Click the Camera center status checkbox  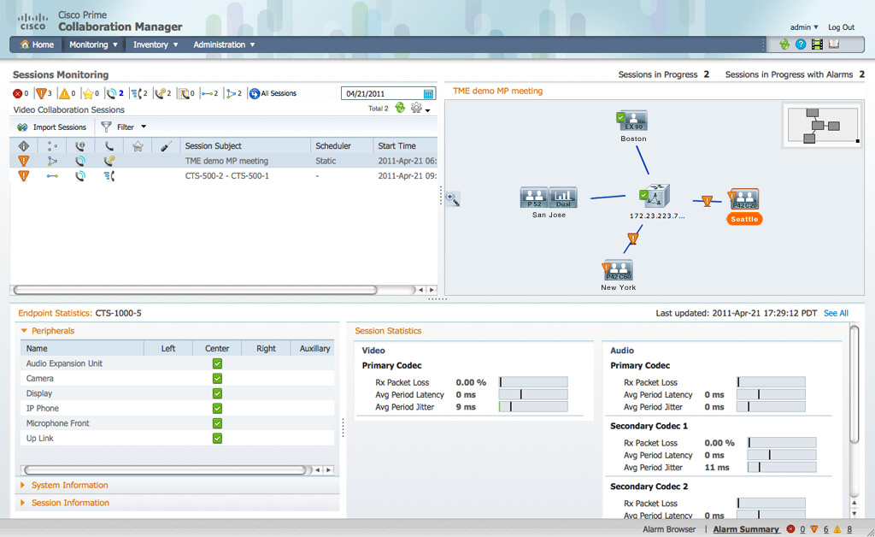[x=217, y=379]
